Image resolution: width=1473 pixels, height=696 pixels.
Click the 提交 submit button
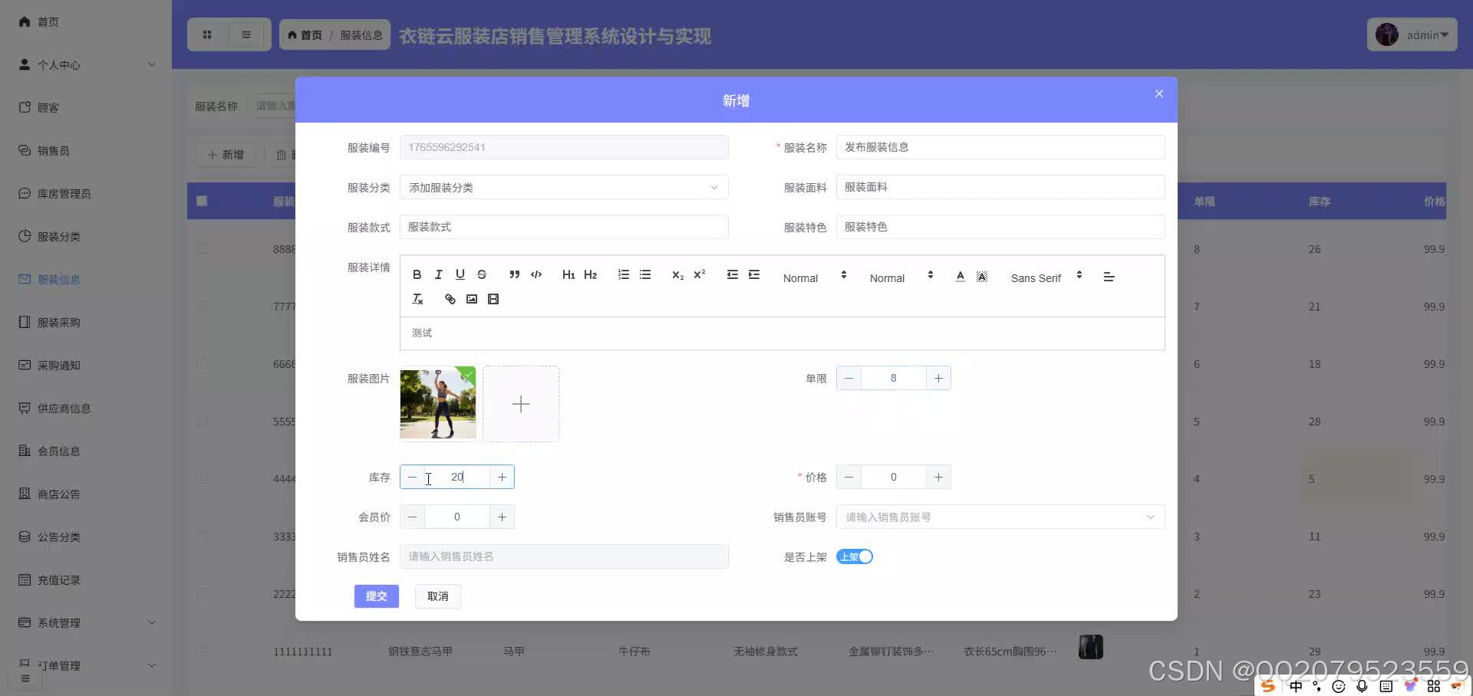pyautogui.click(x=376, y=596)
